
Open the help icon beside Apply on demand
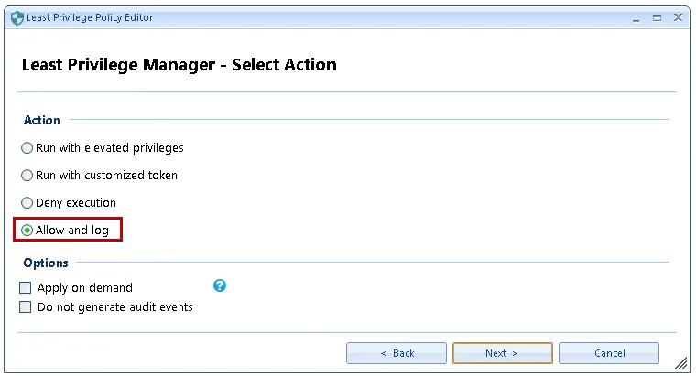point(220,285)
